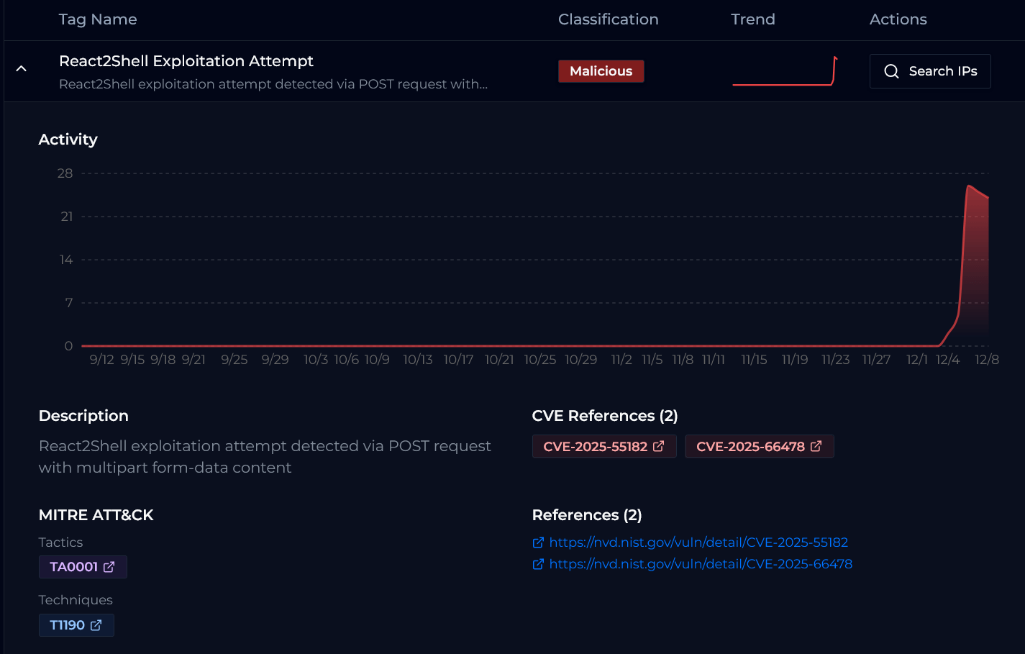Click the magnifier icon in Search IPs button

[x=892, y=71]
